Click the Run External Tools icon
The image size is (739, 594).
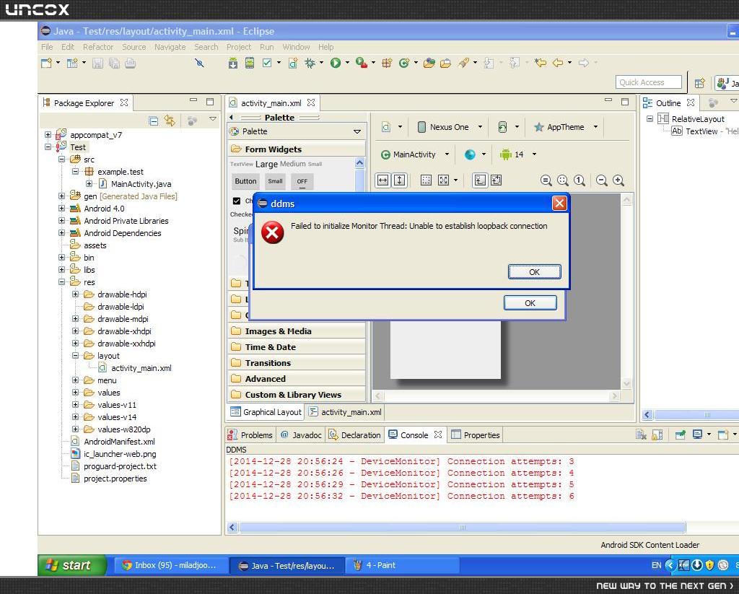point(362,63)
